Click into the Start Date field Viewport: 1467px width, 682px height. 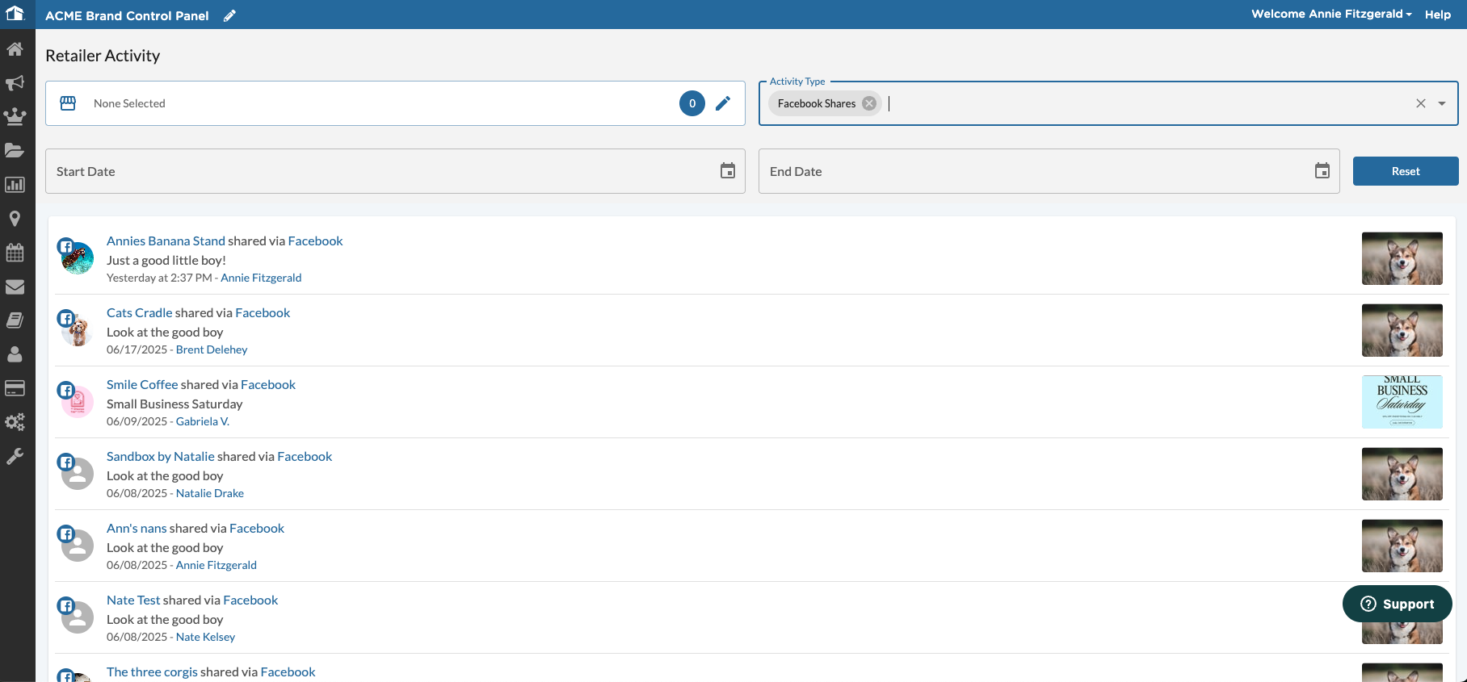pos(395,171)
